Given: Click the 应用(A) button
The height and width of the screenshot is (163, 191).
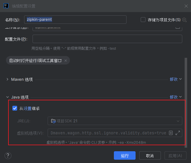Looking at the screenshot, I should point(175,155).
